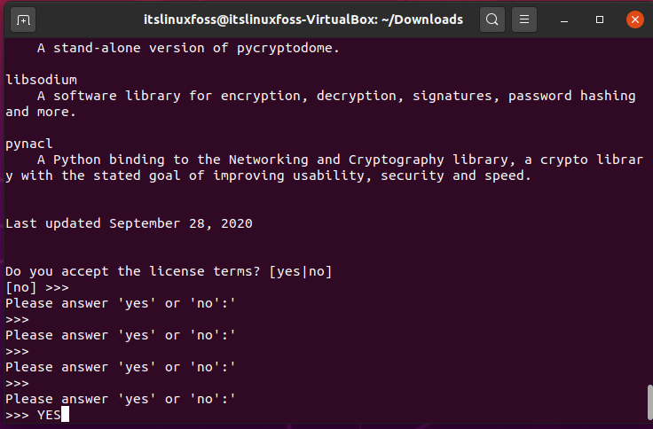Image resolution: width=653 pixels, height=429 pixels.
Task: Click the text cursor block after YES
Action: click(x=65, y=415)
